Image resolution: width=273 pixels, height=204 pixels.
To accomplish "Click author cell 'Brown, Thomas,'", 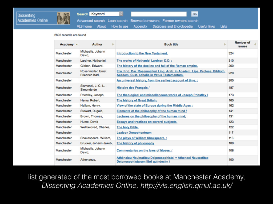I will 92,116.
